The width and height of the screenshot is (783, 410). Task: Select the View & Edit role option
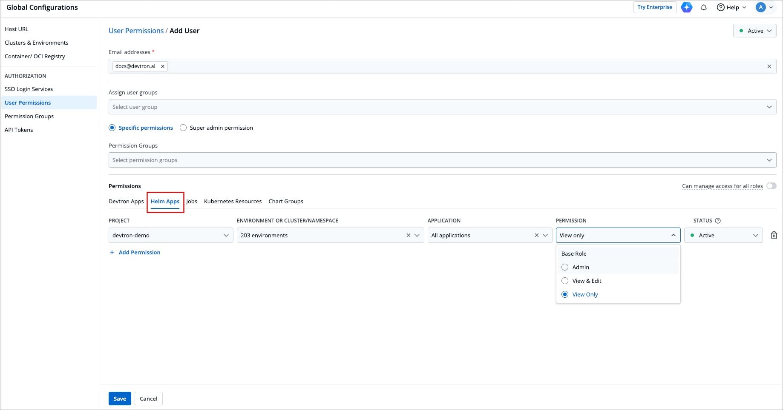click(x=565, y=281)
